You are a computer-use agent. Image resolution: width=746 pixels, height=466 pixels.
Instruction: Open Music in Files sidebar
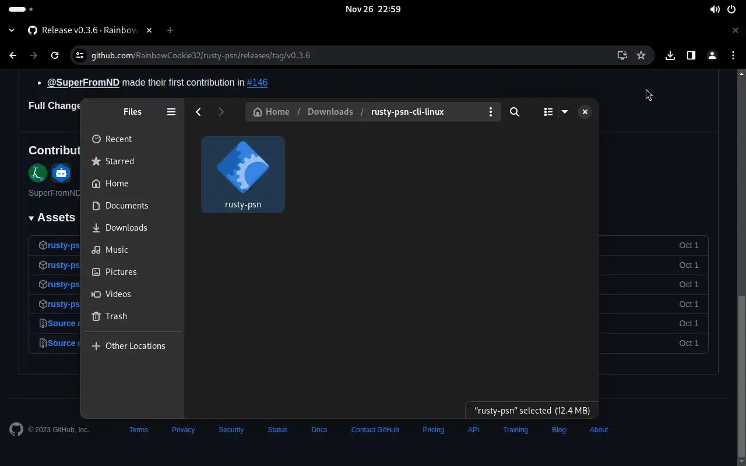133,250
